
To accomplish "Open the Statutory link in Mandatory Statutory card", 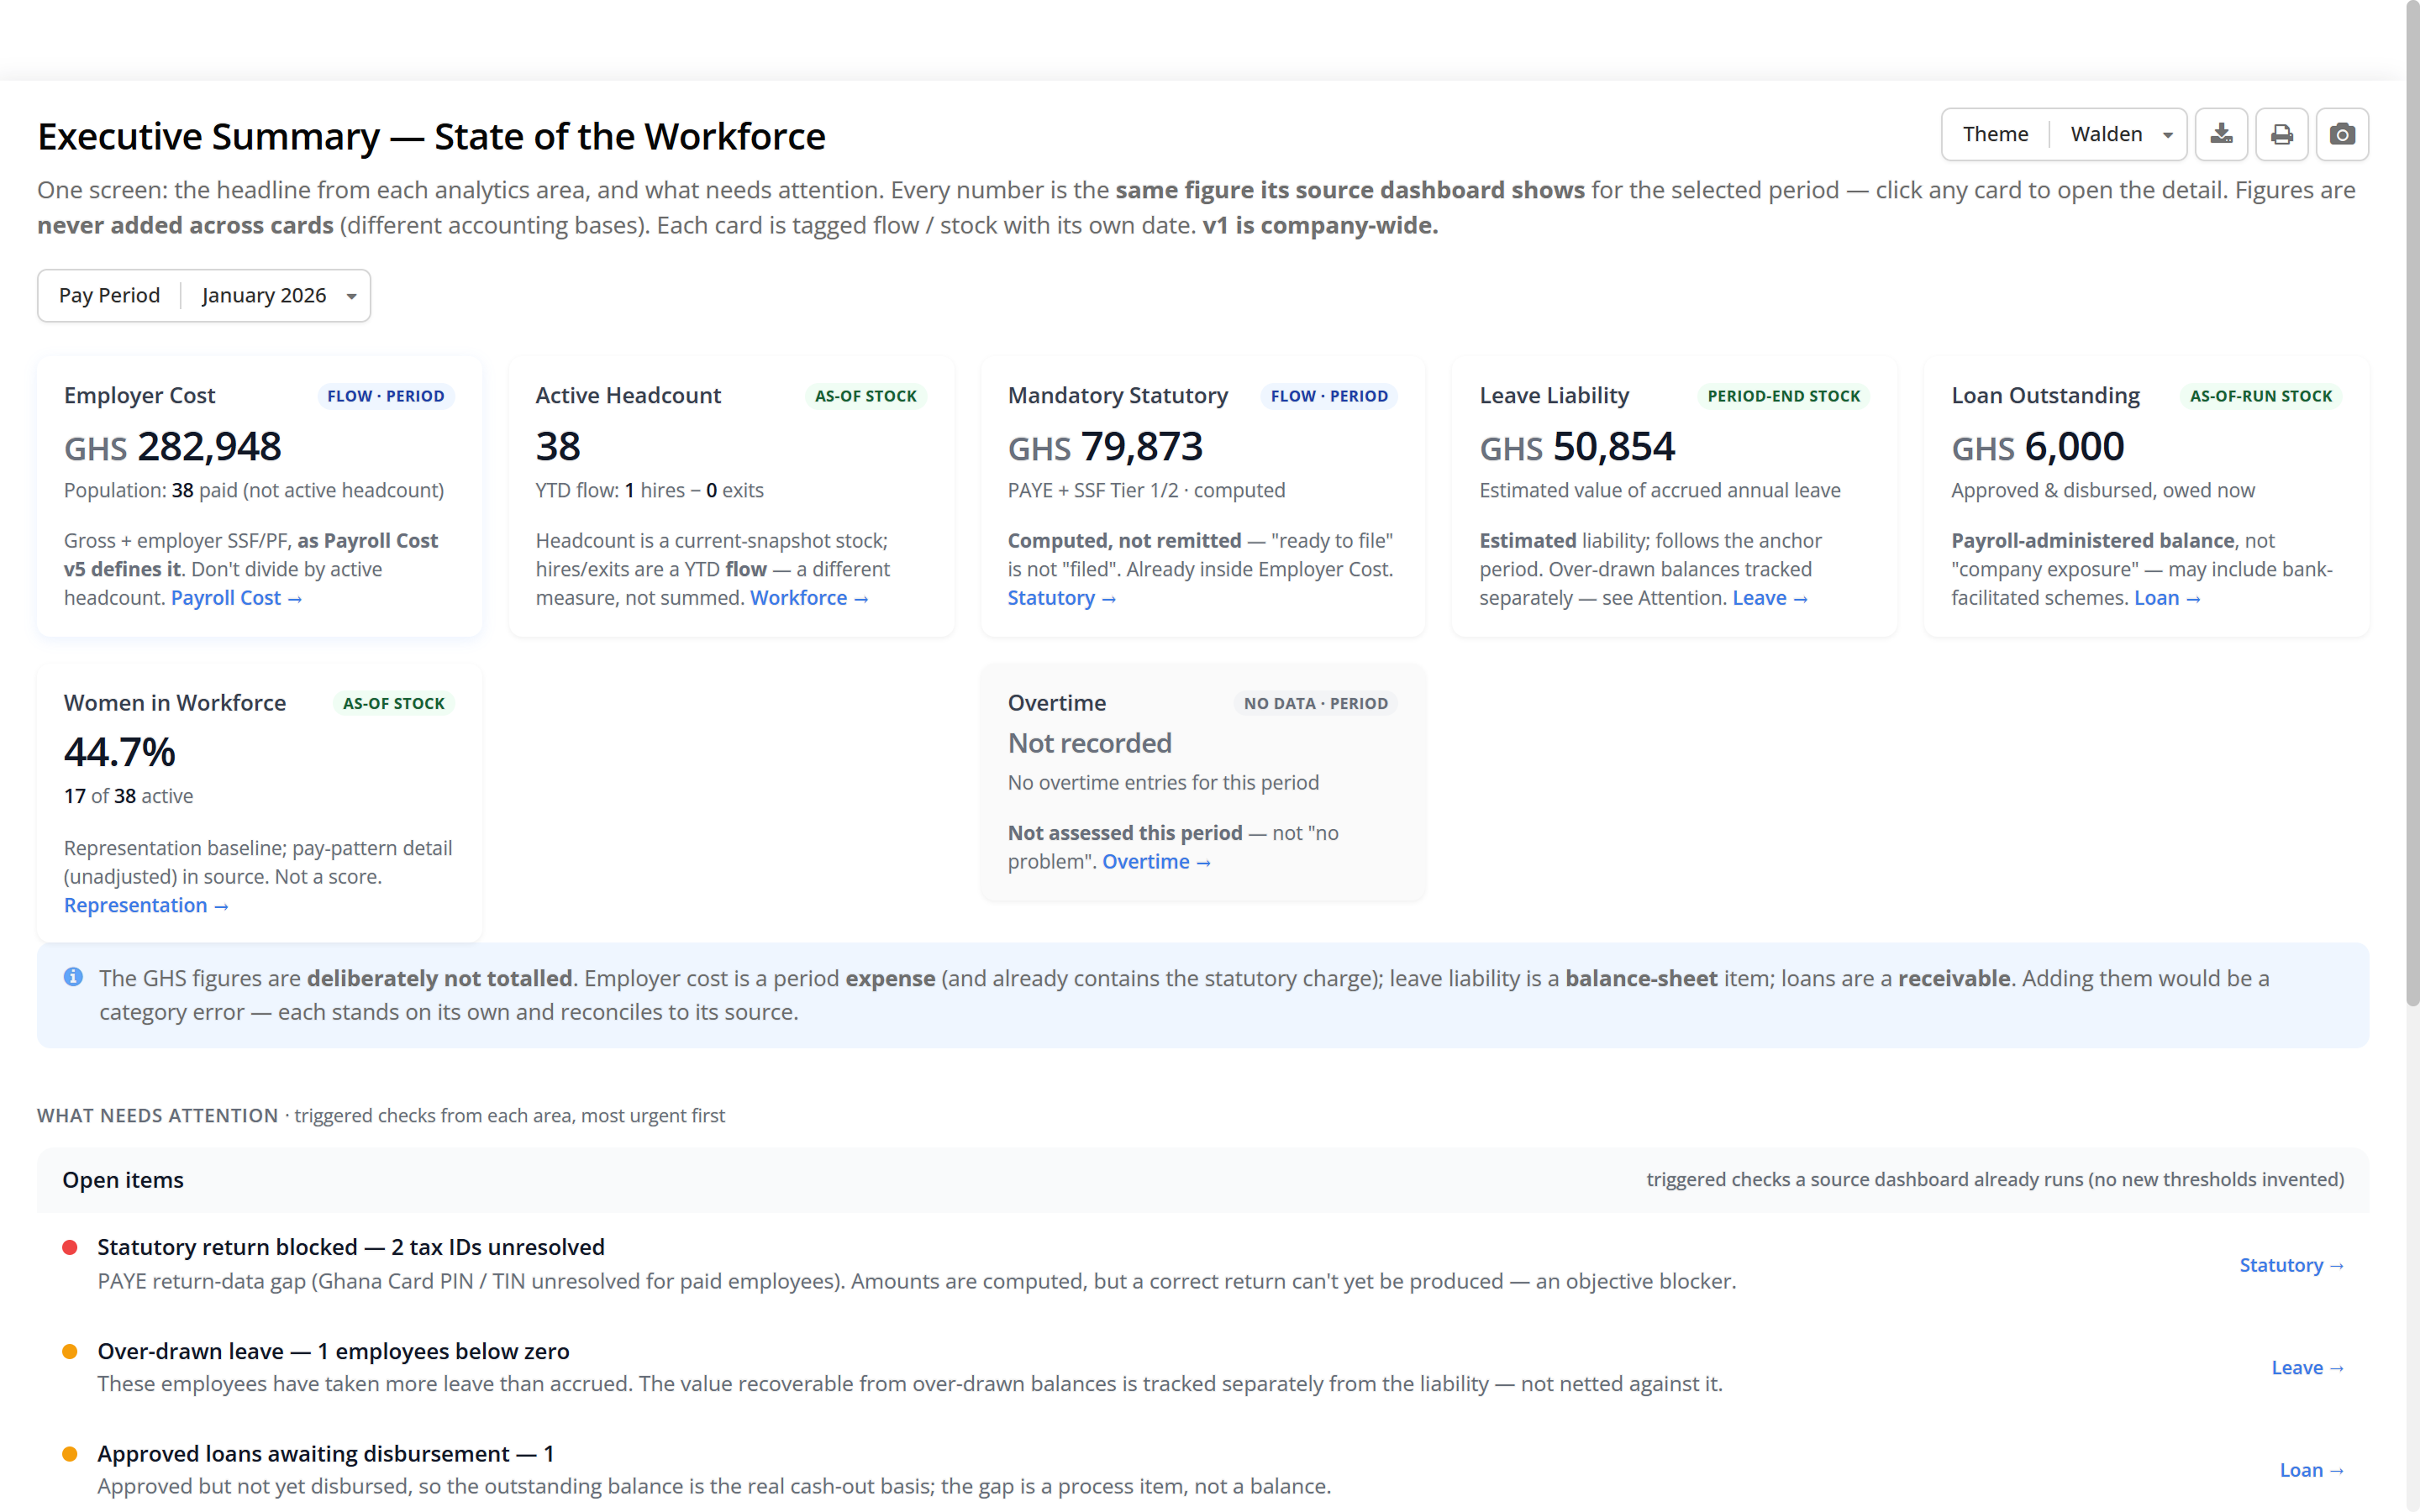I will 1061,598.
